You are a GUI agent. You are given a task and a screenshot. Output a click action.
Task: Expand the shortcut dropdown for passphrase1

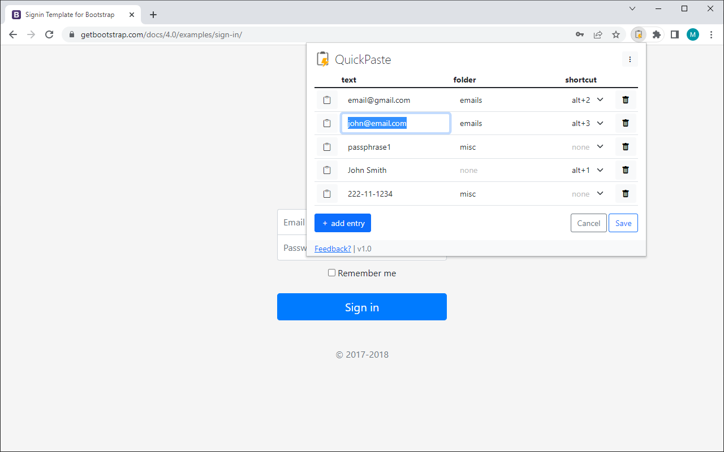(600, 146)
